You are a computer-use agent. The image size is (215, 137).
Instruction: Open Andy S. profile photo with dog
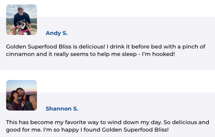tap(21, 20)
